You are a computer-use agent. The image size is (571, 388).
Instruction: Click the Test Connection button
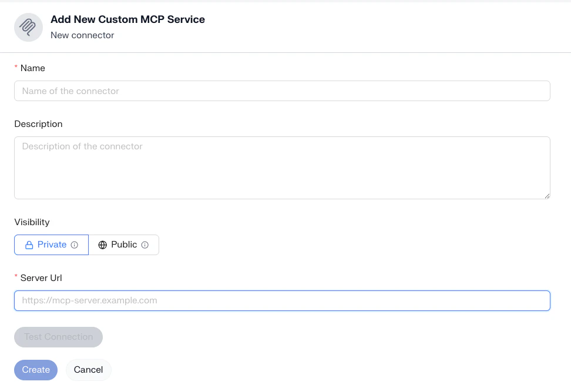click(58, 337)
